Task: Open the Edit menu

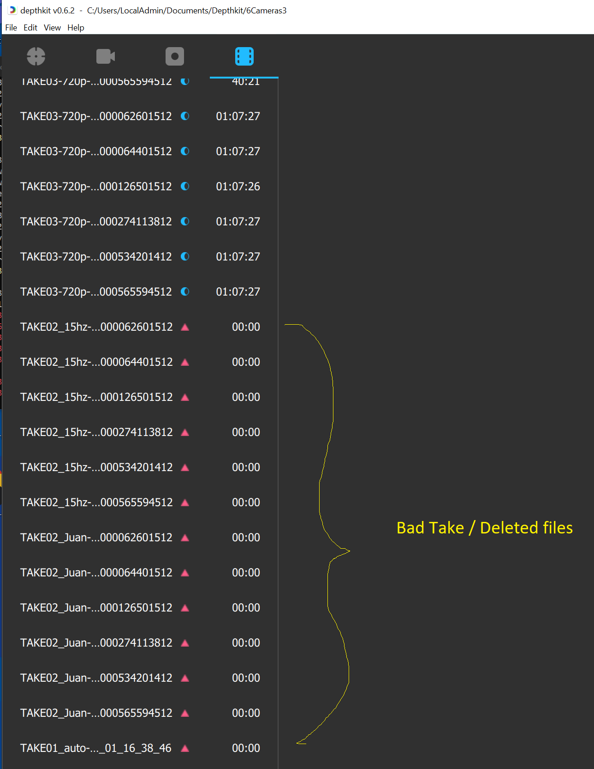Action: coord(30,28)
